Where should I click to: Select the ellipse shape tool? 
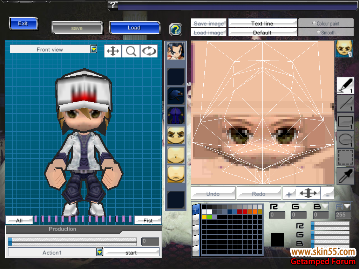pos(345,139)
